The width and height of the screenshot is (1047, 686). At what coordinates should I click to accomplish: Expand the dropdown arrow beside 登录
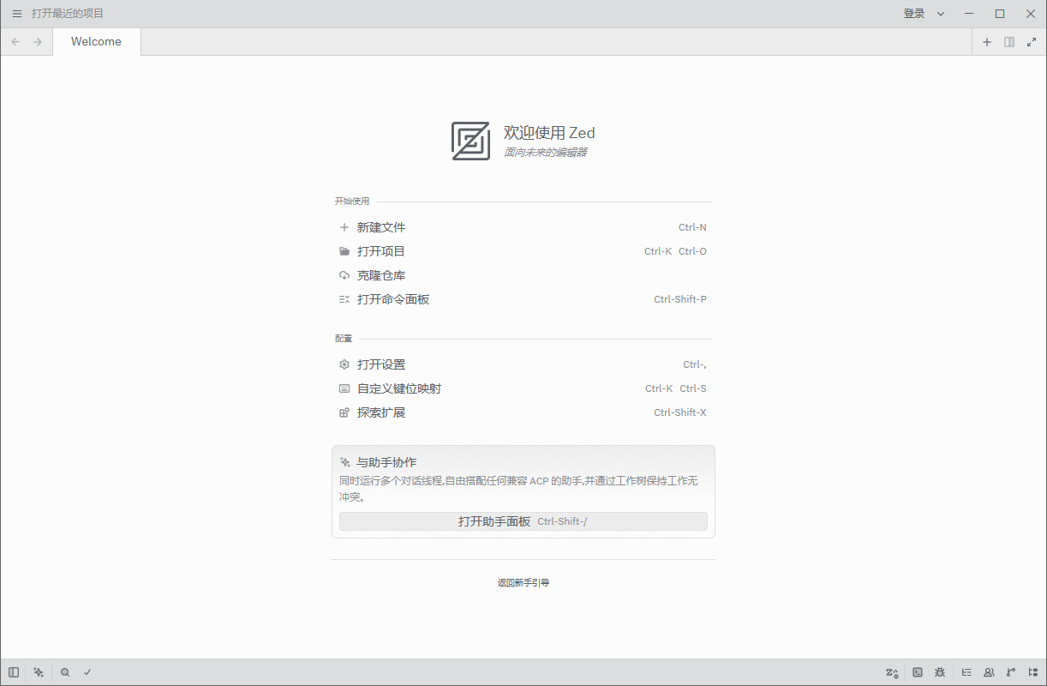941,14
